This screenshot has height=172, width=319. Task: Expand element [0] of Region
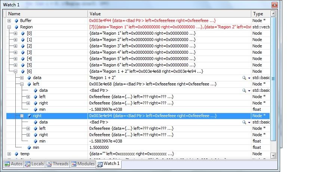(15, 33)
